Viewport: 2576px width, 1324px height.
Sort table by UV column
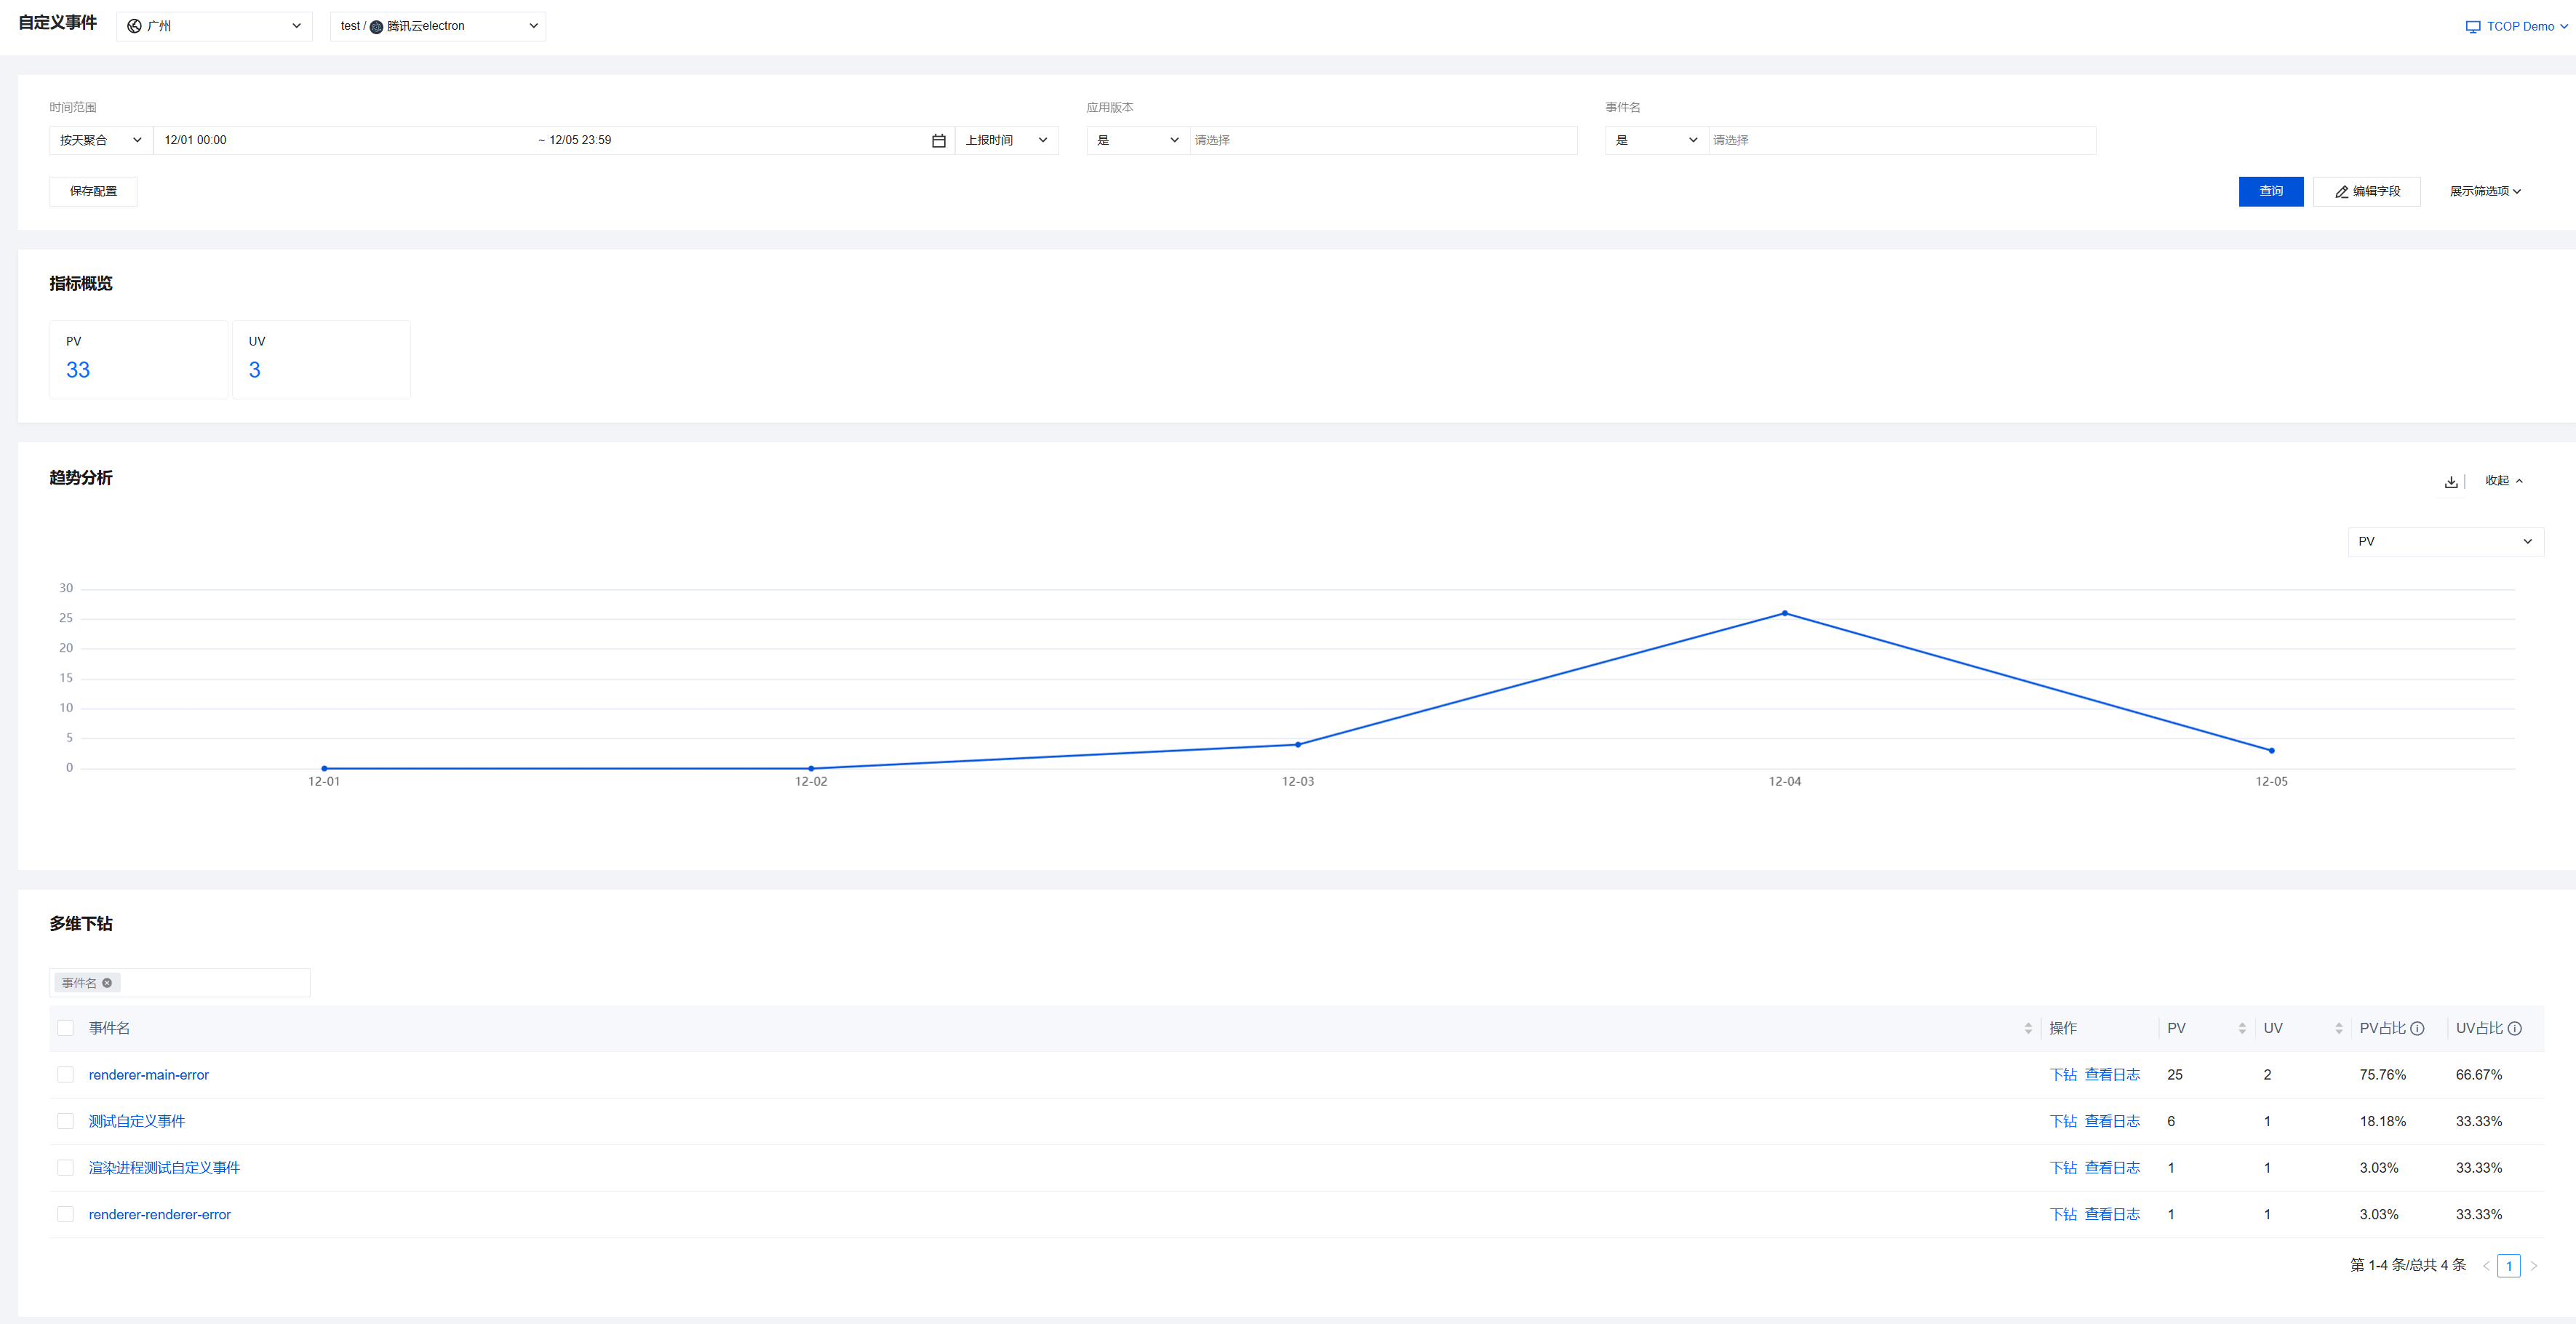tap(2338, 1028)
